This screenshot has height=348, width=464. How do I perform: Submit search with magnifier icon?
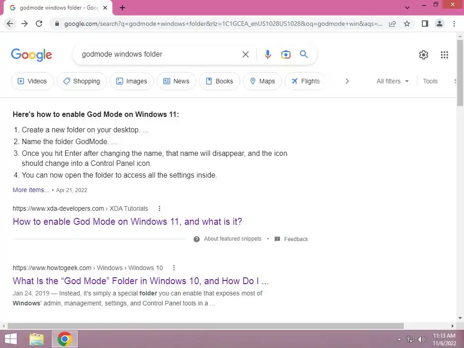[304, 54]
